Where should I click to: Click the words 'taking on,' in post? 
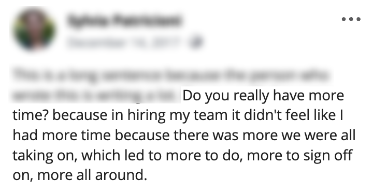(x=45, y=156)
